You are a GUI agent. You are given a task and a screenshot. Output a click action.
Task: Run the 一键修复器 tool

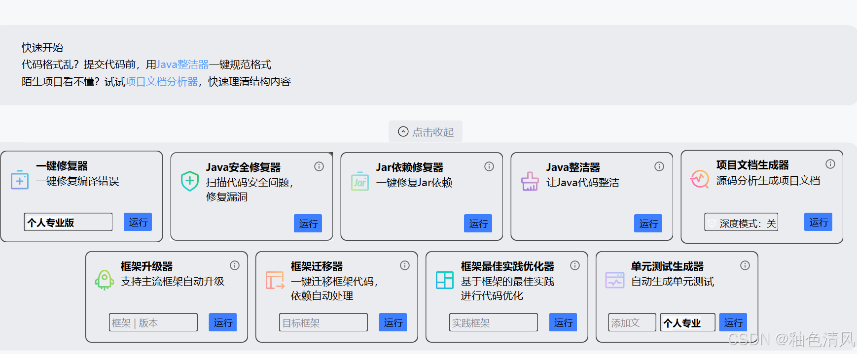pyautogui.click(x=138, y=222)
